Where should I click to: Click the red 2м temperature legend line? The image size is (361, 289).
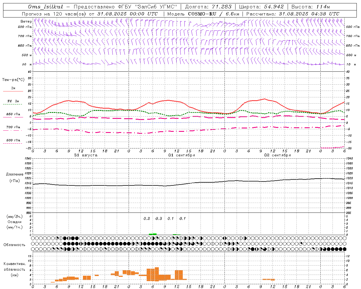(13, 91)
